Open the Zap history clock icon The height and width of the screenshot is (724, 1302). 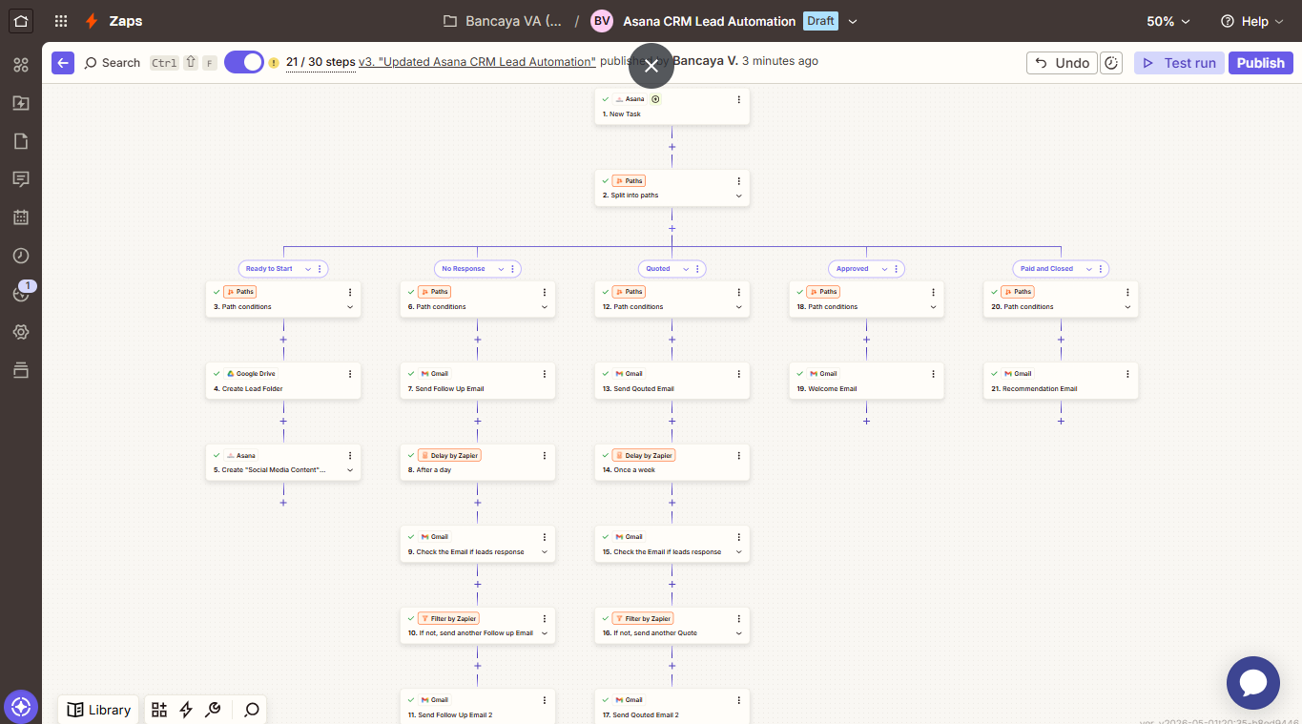[x=21, y=256]
